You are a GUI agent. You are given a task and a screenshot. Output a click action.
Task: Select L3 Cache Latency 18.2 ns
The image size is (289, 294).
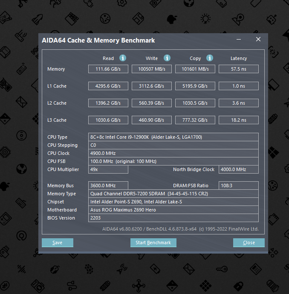click(239, 120)
